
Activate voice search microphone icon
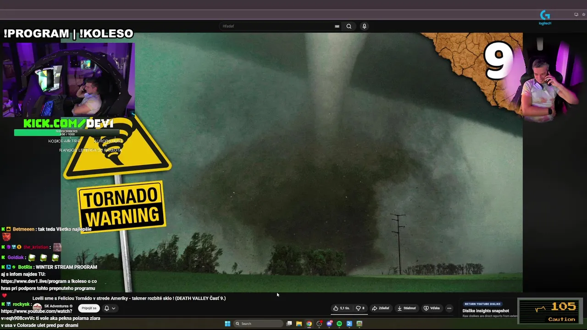click(x=364, y=26)
